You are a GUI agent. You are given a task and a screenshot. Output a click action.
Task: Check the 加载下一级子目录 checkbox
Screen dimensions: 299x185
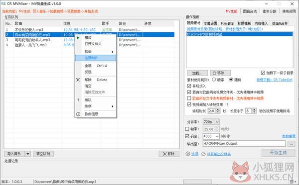(x=263, y=73)
